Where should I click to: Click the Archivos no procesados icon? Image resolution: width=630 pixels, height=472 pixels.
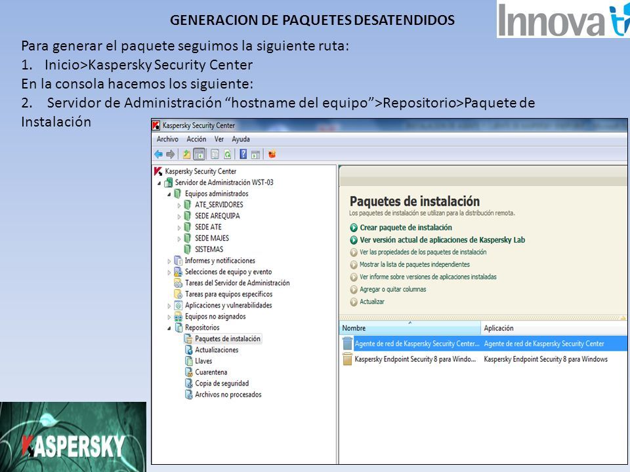(x=188, y=395)
